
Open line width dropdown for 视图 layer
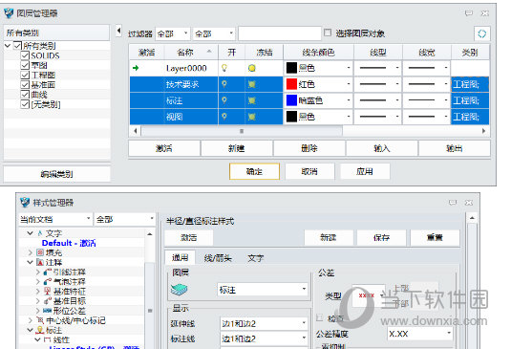pyautogui.click(x=446, y=117)
